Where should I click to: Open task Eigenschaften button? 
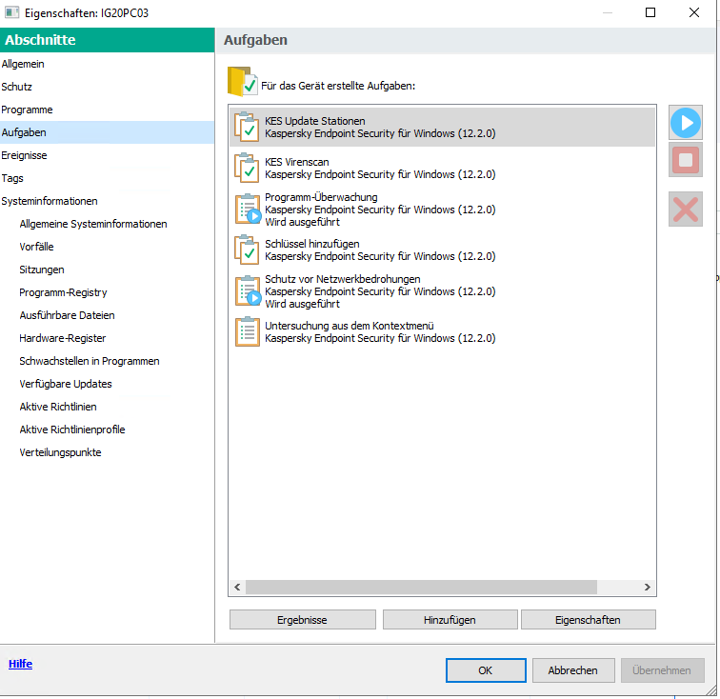(x=588, y=620)
